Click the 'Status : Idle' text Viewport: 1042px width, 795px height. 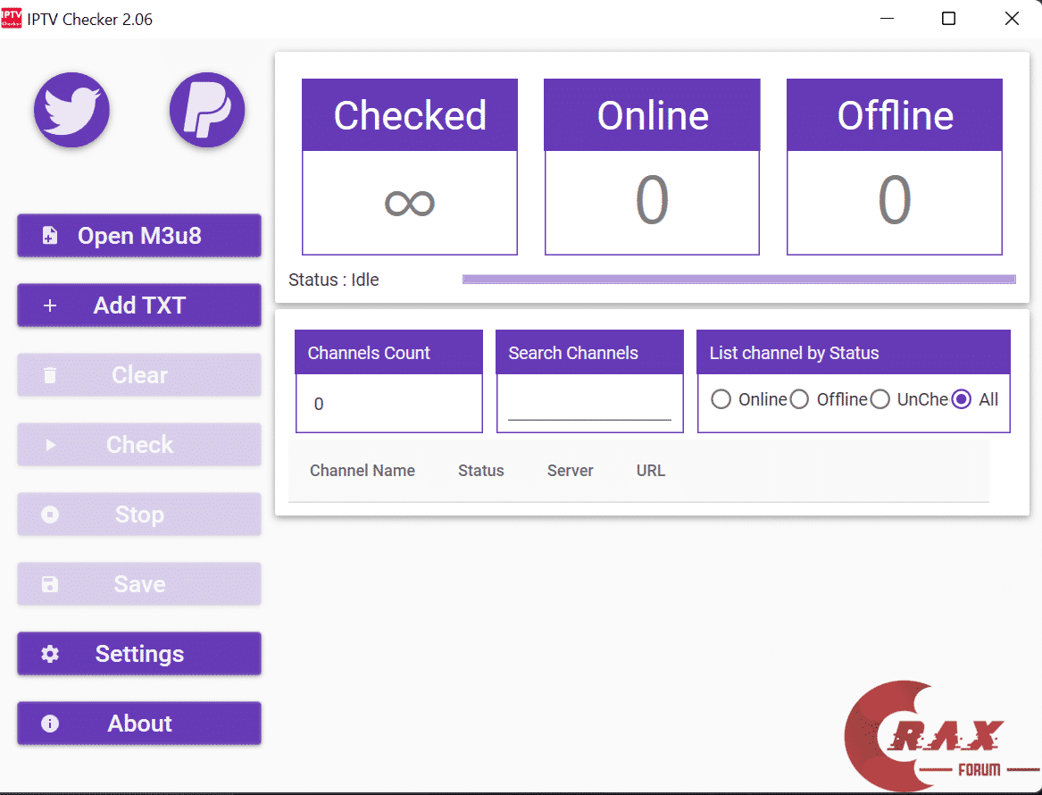click(334, 280)
